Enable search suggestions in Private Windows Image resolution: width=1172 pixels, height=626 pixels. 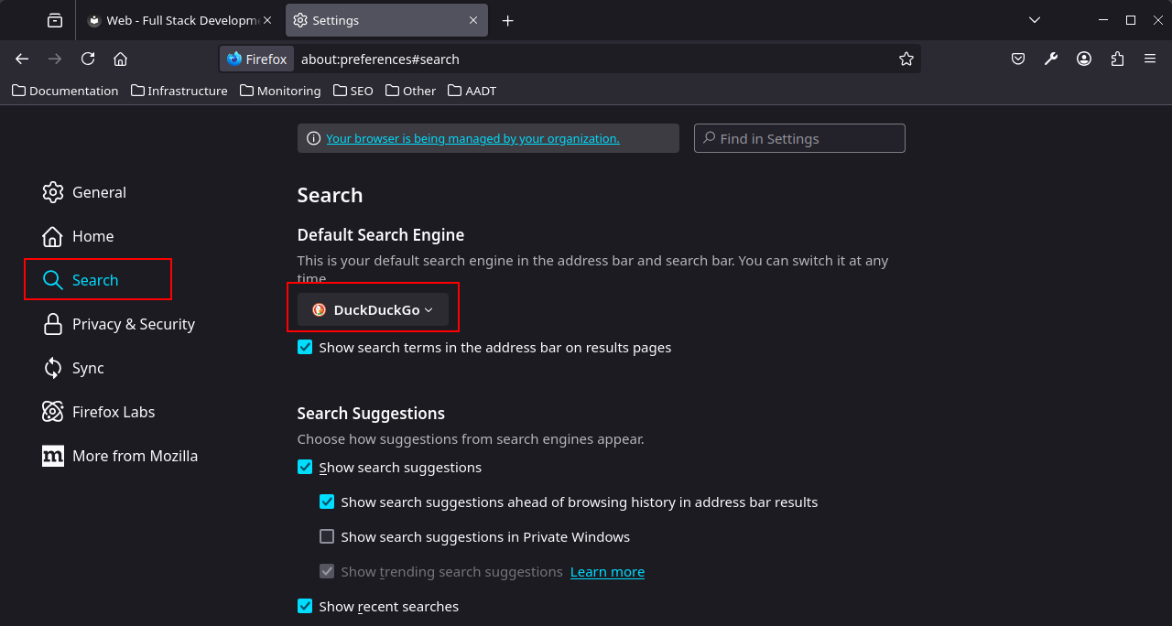[327, 537]
